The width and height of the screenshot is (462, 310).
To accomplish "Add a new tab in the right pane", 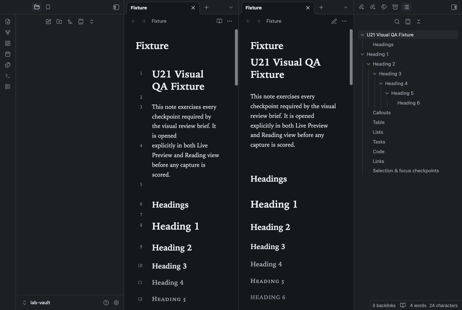I will click(321, 7).
